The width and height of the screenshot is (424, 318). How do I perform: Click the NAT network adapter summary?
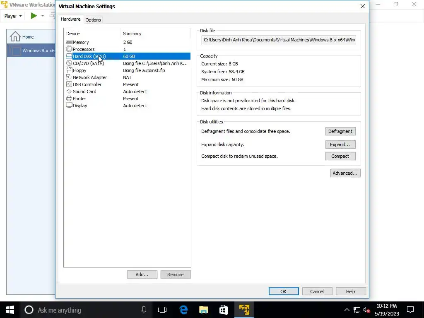pyautogui.click(x=128, y=77)
